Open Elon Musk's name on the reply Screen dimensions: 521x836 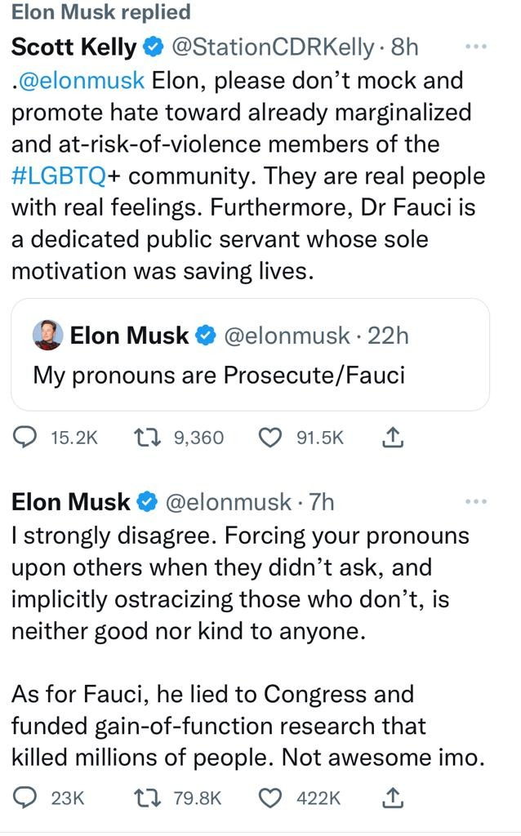70,501
